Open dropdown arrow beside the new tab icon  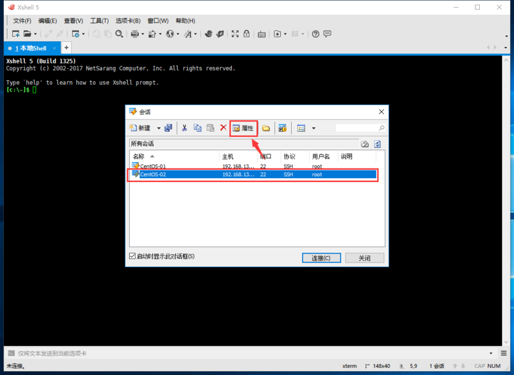[285, 34]
